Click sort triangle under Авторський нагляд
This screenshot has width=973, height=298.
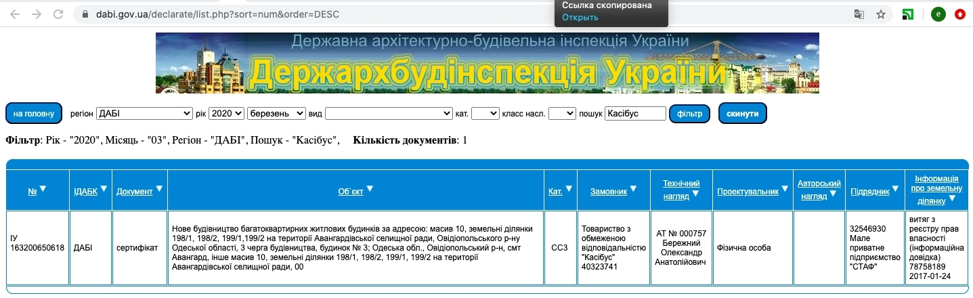coord(834,194)
